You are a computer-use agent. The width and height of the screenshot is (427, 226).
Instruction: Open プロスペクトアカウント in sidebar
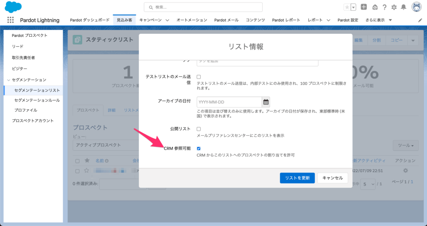[x=33, y=121]
